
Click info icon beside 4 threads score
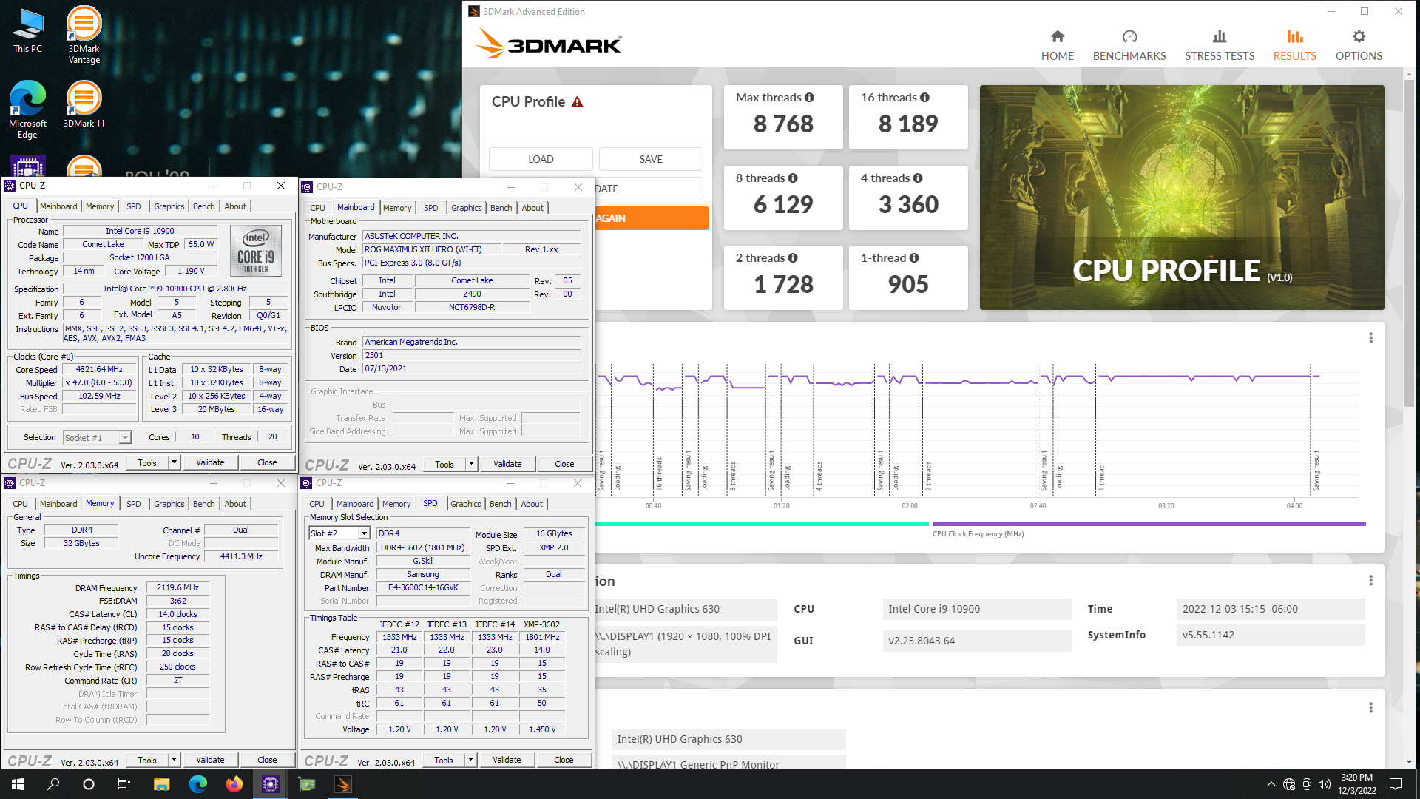(x=918, y=178)
